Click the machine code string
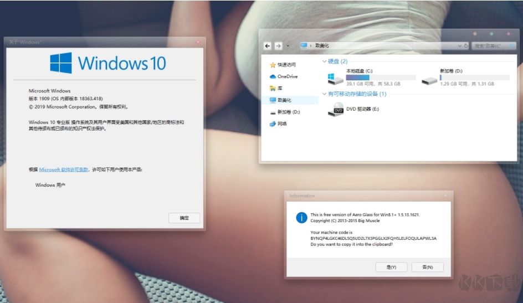The height and width of the screenshot is (303, 523). click(x=373, y=238)
